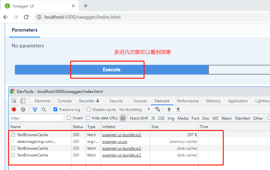Check the Invert filter option
This screenshot has width=270, height=170.
pos(69,118)
